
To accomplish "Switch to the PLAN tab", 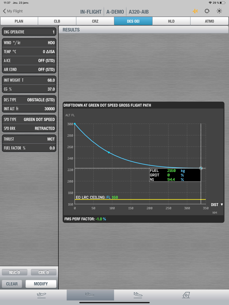I will 19,21.
